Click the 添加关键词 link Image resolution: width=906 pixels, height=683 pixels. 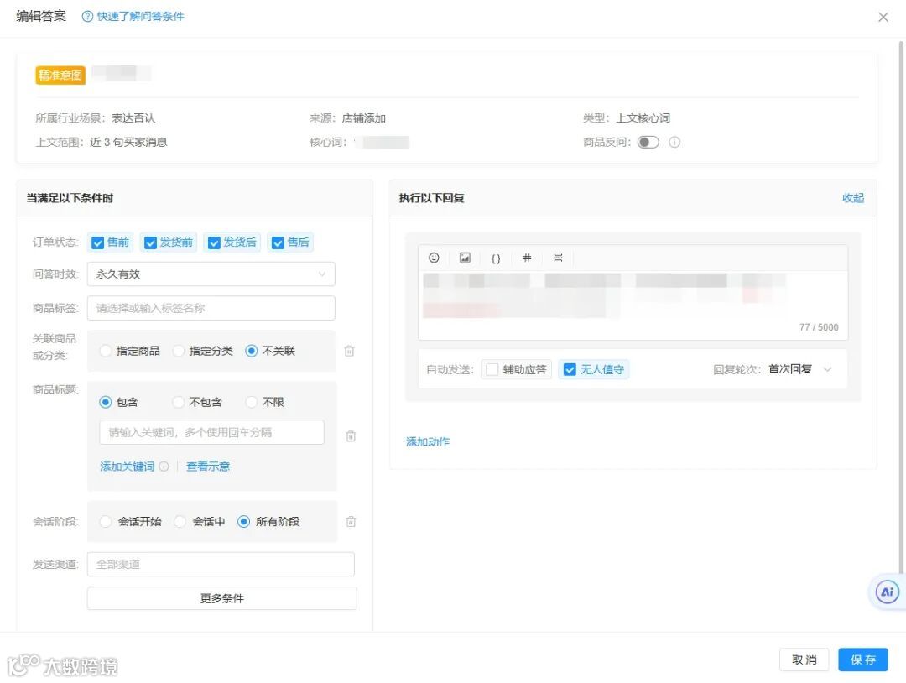pyautogui.click(x=128, y=467)
